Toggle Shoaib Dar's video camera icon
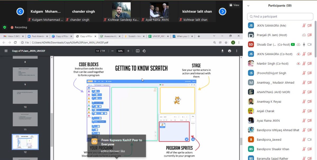The image size is (317, 160). (310, 44)
